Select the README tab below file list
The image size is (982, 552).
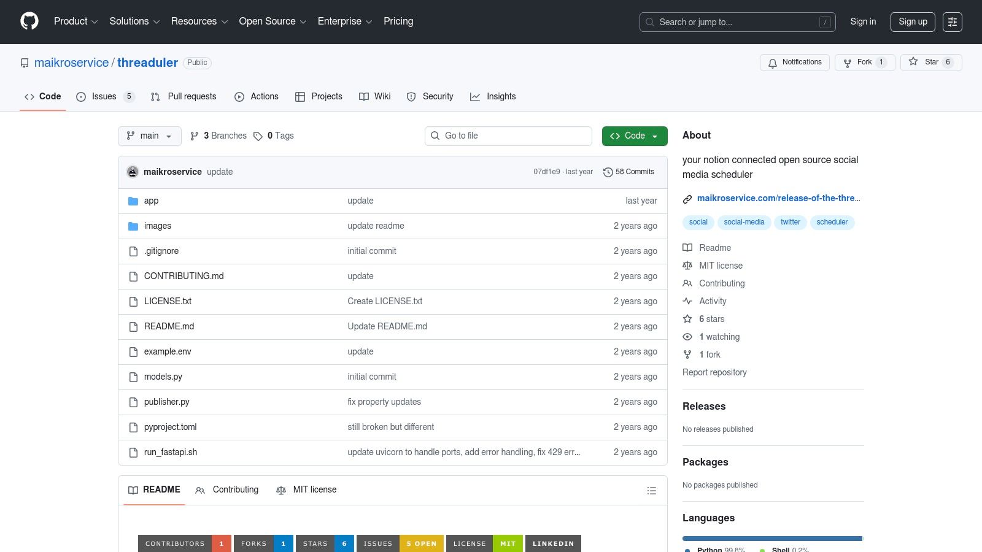point(154,490)
